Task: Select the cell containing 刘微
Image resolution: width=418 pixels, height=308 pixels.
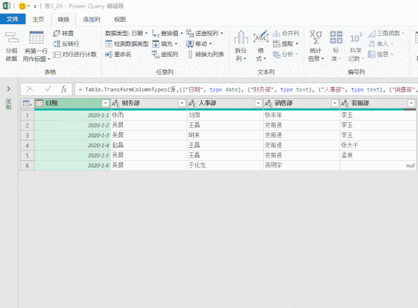Action: pos(225,115)
